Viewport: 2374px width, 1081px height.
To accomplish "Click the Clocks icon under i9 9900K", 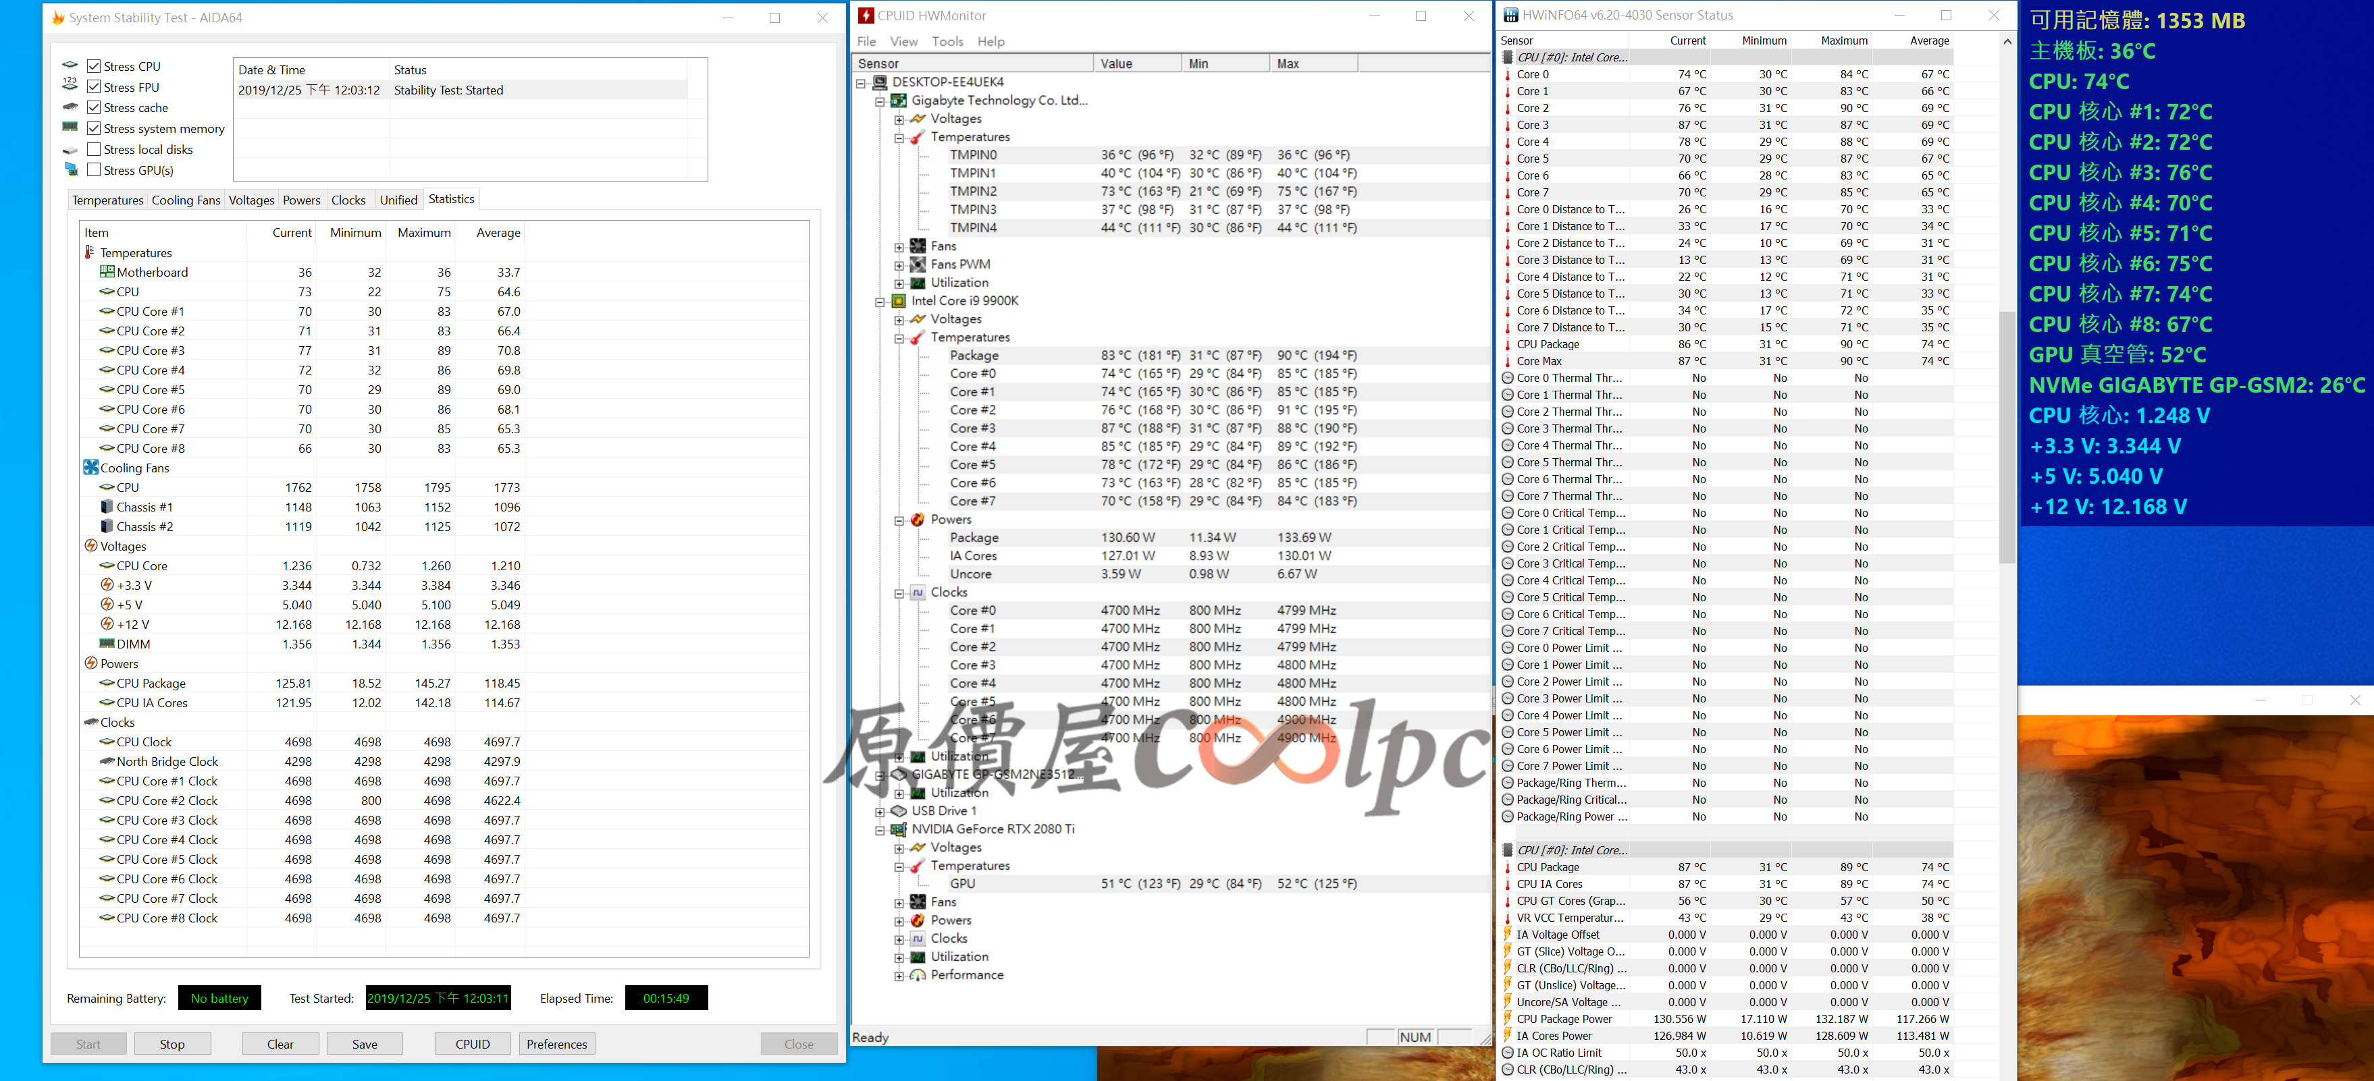I will pos(918,593).
